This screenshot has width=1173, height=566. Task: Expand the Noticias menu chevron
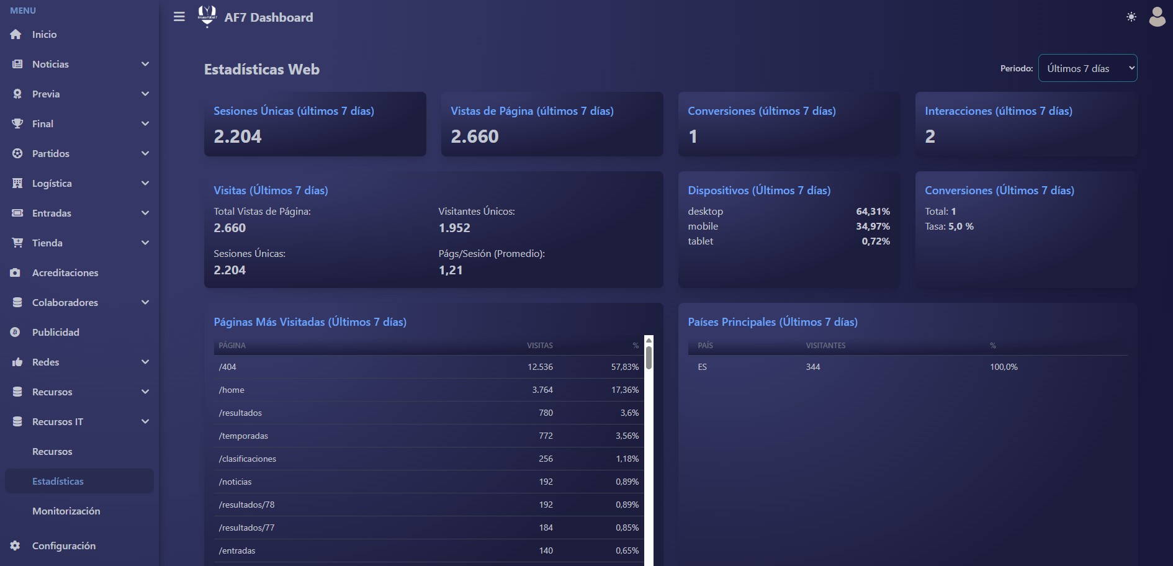click(145, 64)
